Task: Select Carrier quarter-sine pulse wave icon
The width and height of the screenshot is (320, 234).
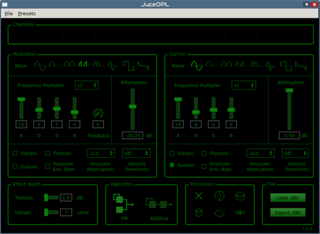Action: (x=241, y=64)
